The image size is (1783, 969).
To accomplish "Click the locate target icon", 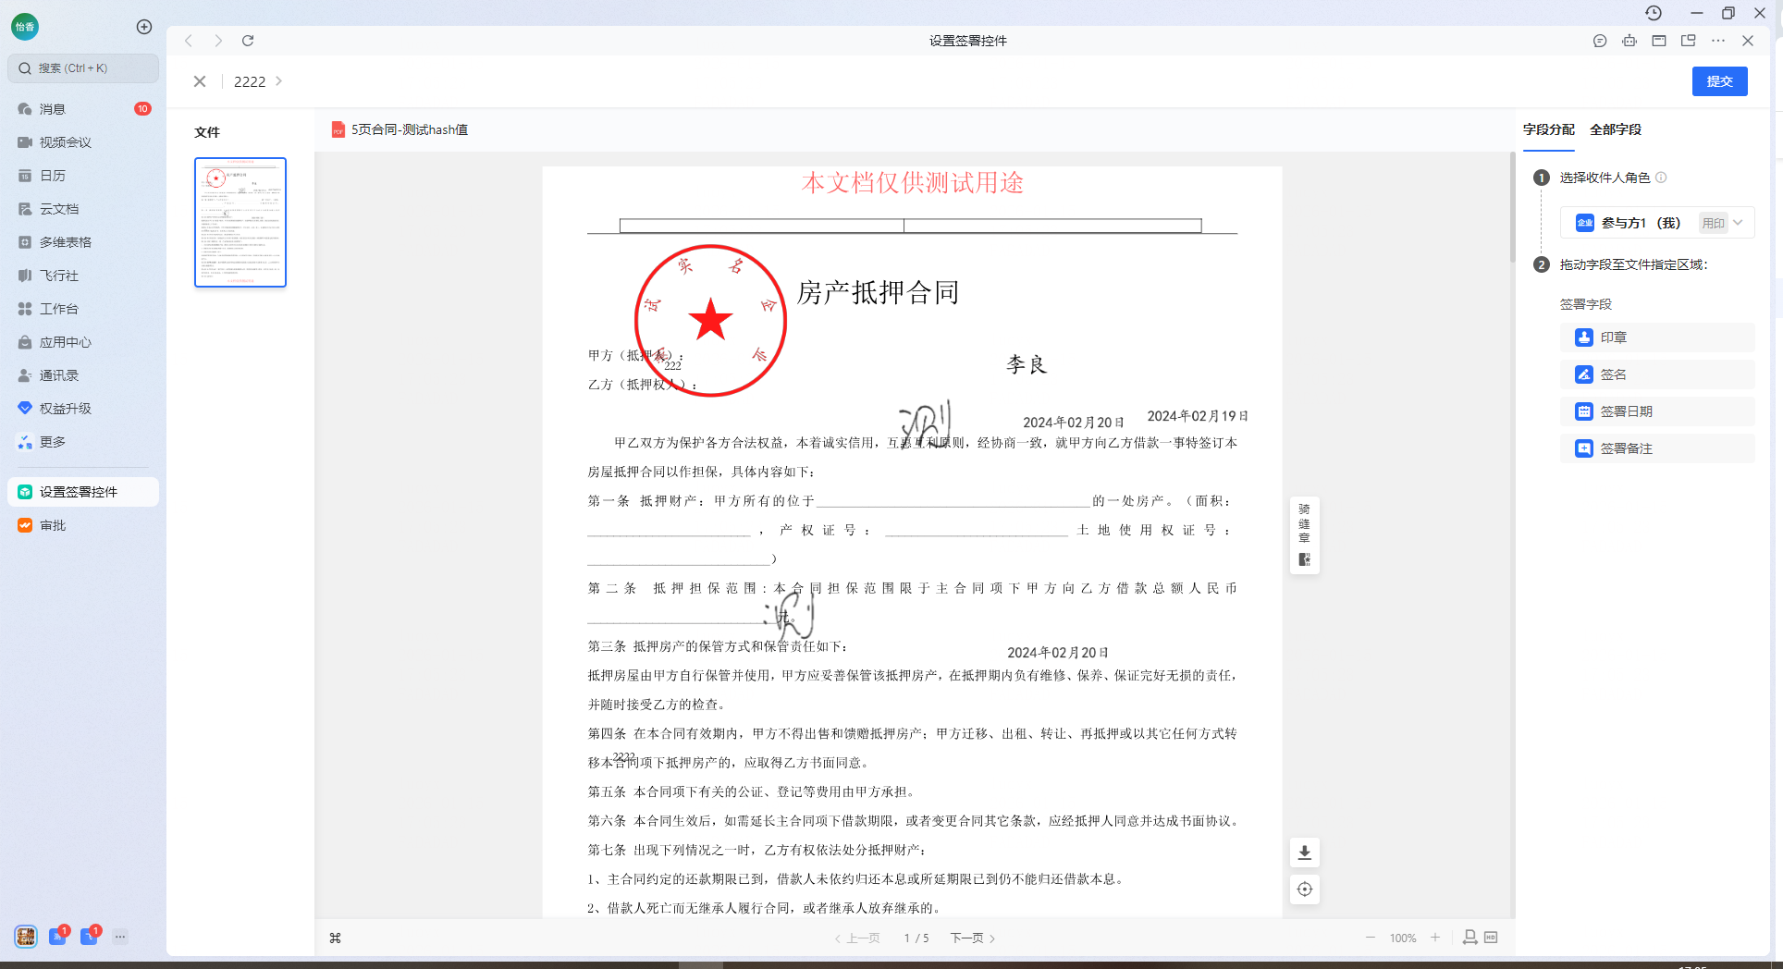I will point(1304,889).
